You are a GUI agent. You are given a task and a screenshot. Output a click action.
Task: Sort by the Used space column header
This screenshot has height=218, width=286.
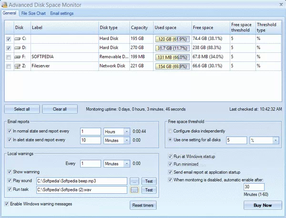pos(173,28)
